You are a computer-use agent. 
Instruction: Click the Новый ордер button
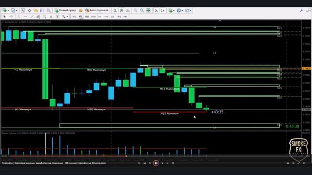65,10
